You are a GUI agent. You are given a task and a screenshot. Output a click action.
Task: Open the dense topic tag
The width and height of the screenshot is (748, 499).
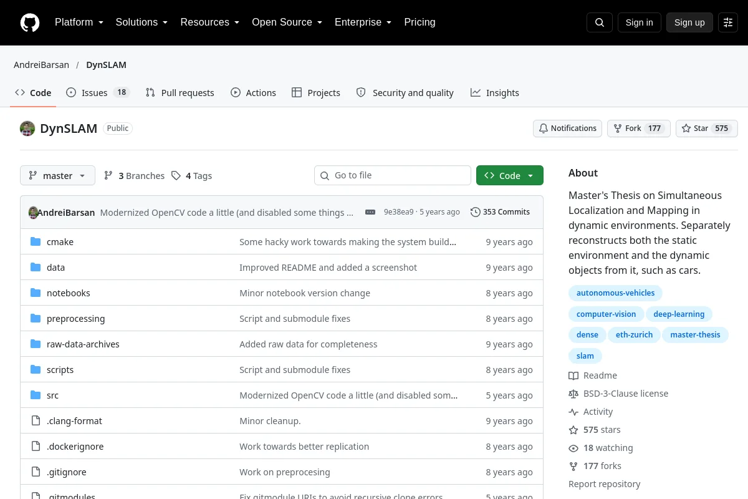point(587,335)
